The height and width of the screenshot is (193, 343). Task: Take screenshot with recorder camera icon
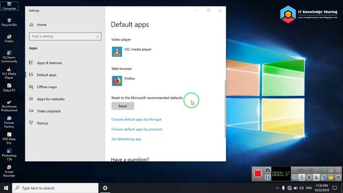pyautogui.click(x=267, y=170)
